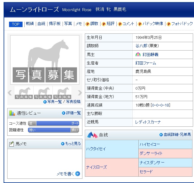This screenshot has height=183, width=194.
Task: Click the arrow icon beside 血統詳細・兄弟馬
Action: [x=161, y=135]
